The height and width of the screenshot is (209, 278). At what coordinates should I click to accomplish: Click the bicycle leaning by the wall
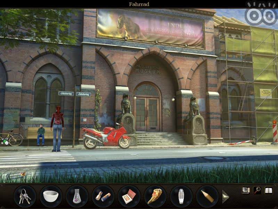(11, 139)
